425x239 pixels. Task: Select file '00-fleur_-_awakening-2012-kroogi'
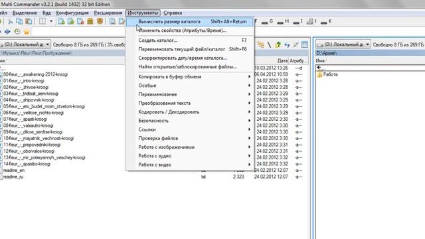tap(35, 74)
